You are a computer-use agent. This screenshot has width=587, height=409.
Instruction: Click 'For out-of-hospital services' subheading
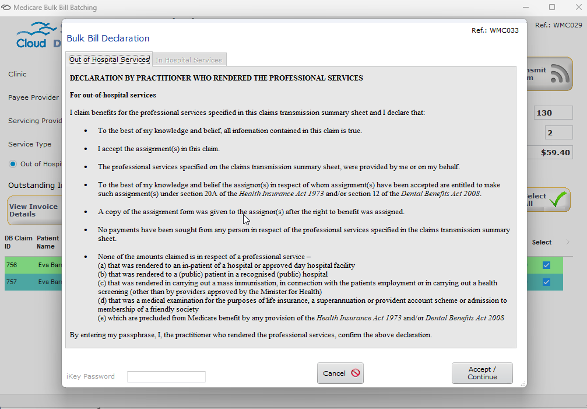[x=113, y=95]
